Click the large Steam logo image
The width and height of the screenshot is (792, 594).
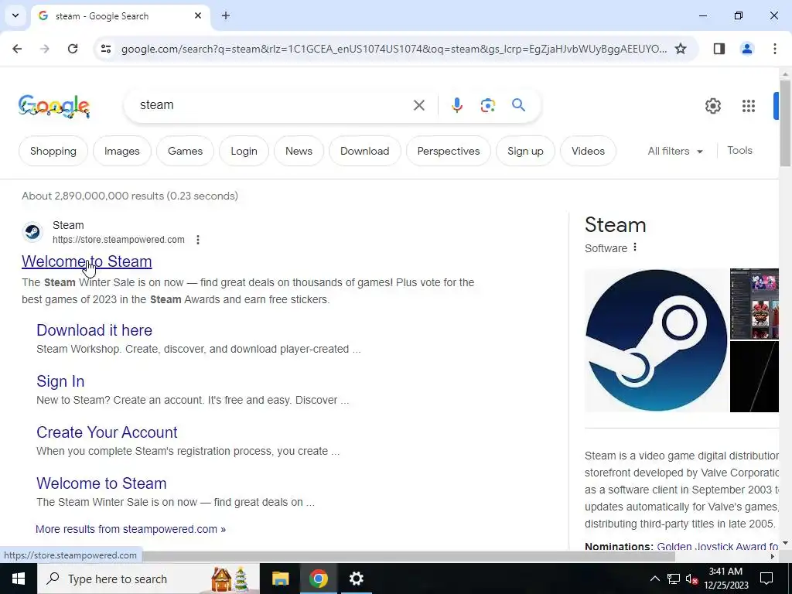click(x=656, y=340)
